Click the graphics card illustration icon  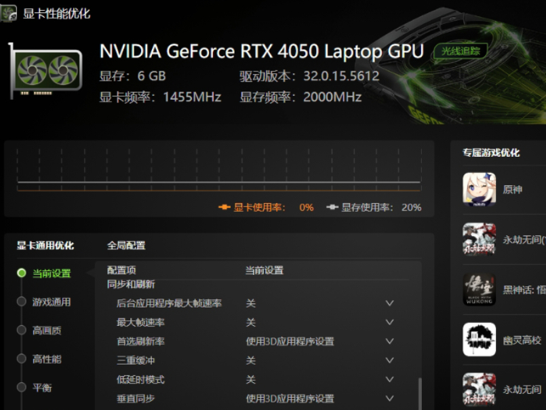point(45,71)
